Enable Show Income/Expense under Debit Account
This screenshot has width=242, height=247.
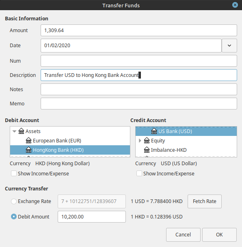click(14, 173)
